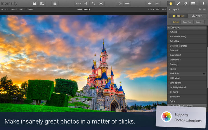208x130 pixels.
Task: Apply the Autumn Morning preset
Action: [187, 36]
